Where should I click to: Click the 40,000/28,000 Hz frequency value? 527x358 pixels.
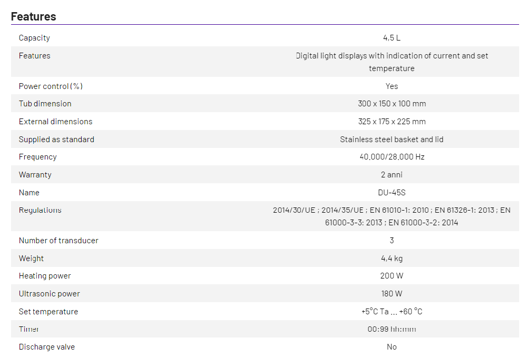(x=392, y=157)
